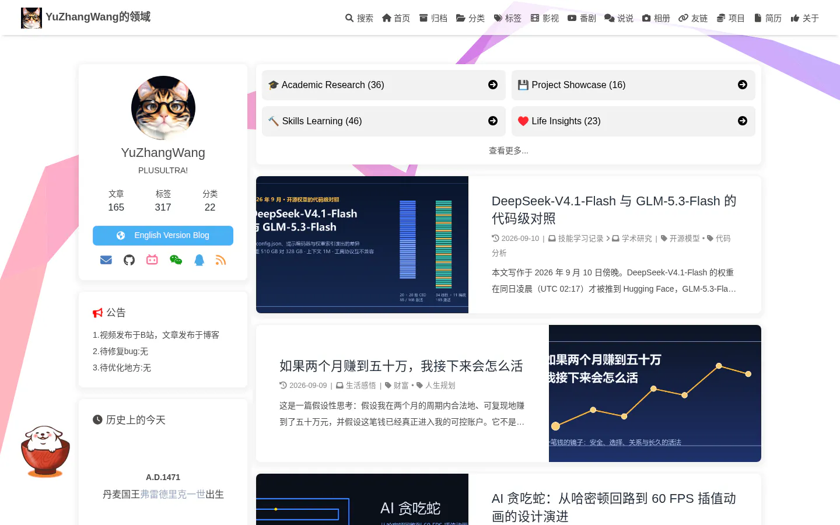Open the QQ penguin contact icon
The width and height of the screenshot is (840, 525).
(199, 260)
